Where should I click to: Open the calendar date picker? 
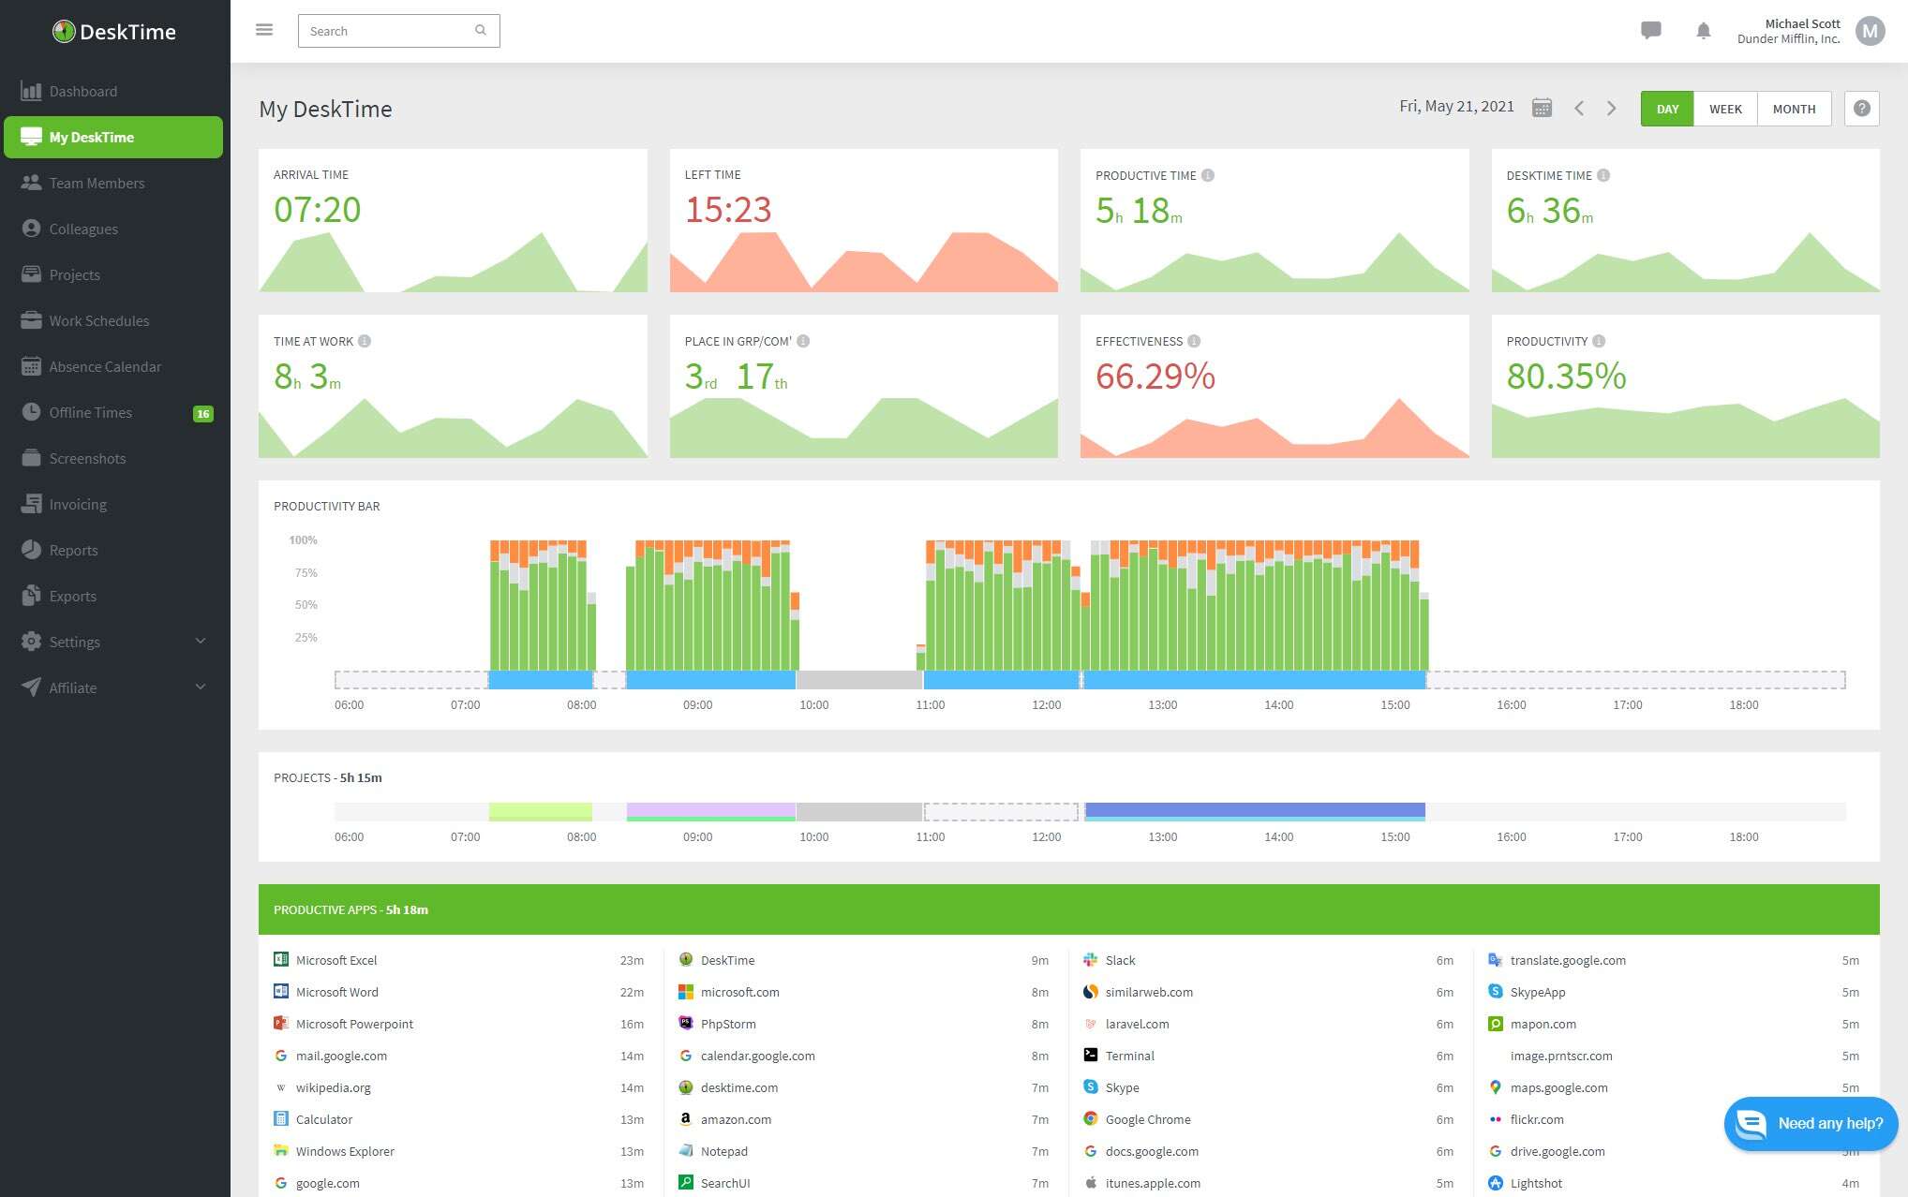[1542, 108]
